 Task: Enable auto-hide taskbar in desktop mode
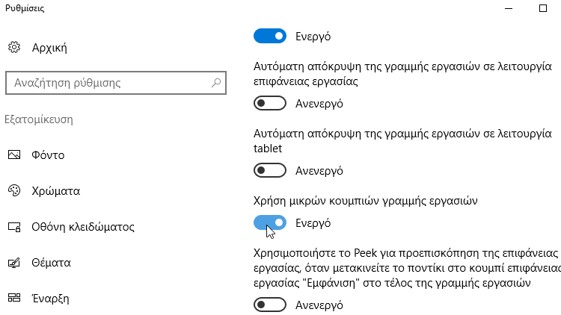[x=270, y=103]
